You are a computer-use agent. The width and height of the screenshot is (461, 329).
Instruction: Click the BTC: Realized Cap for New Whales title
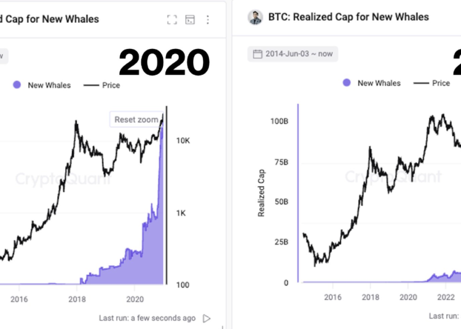pyautogui.click(x=349, y=17)
